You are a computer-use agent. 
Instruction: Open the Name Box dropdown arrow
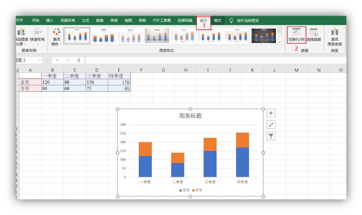pos(40,60)
